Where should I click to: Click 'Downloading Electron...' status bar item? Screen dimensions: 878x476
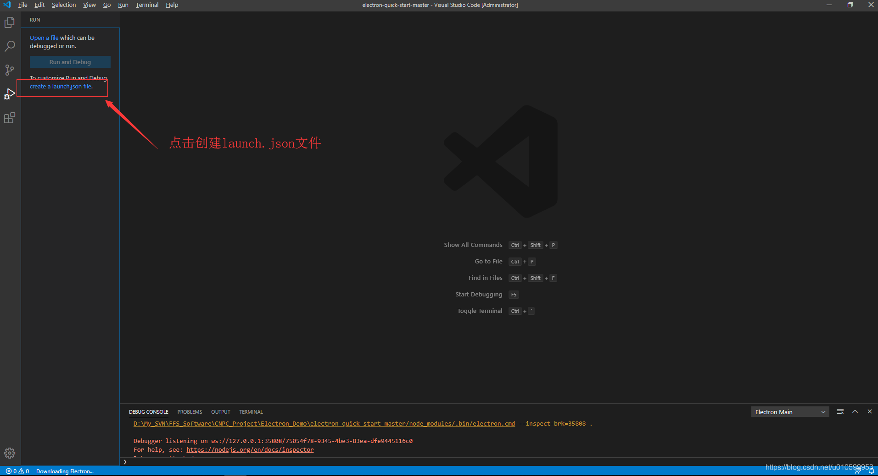[65, 471]
